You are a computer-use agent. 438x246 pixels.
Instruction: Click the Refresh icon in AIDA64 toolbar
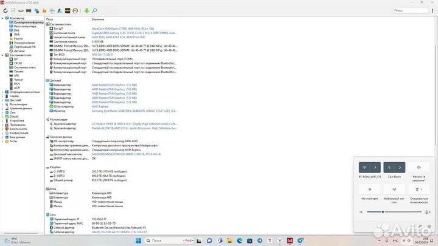point(5,10)
